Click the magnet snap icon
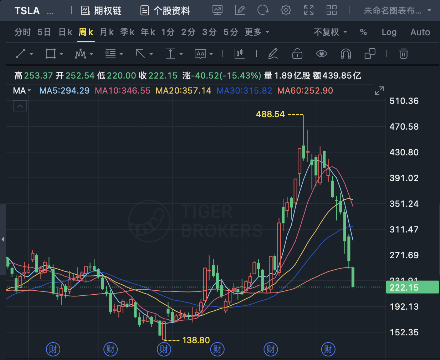The height and width of the screenshot is (360, 440). 346,54
